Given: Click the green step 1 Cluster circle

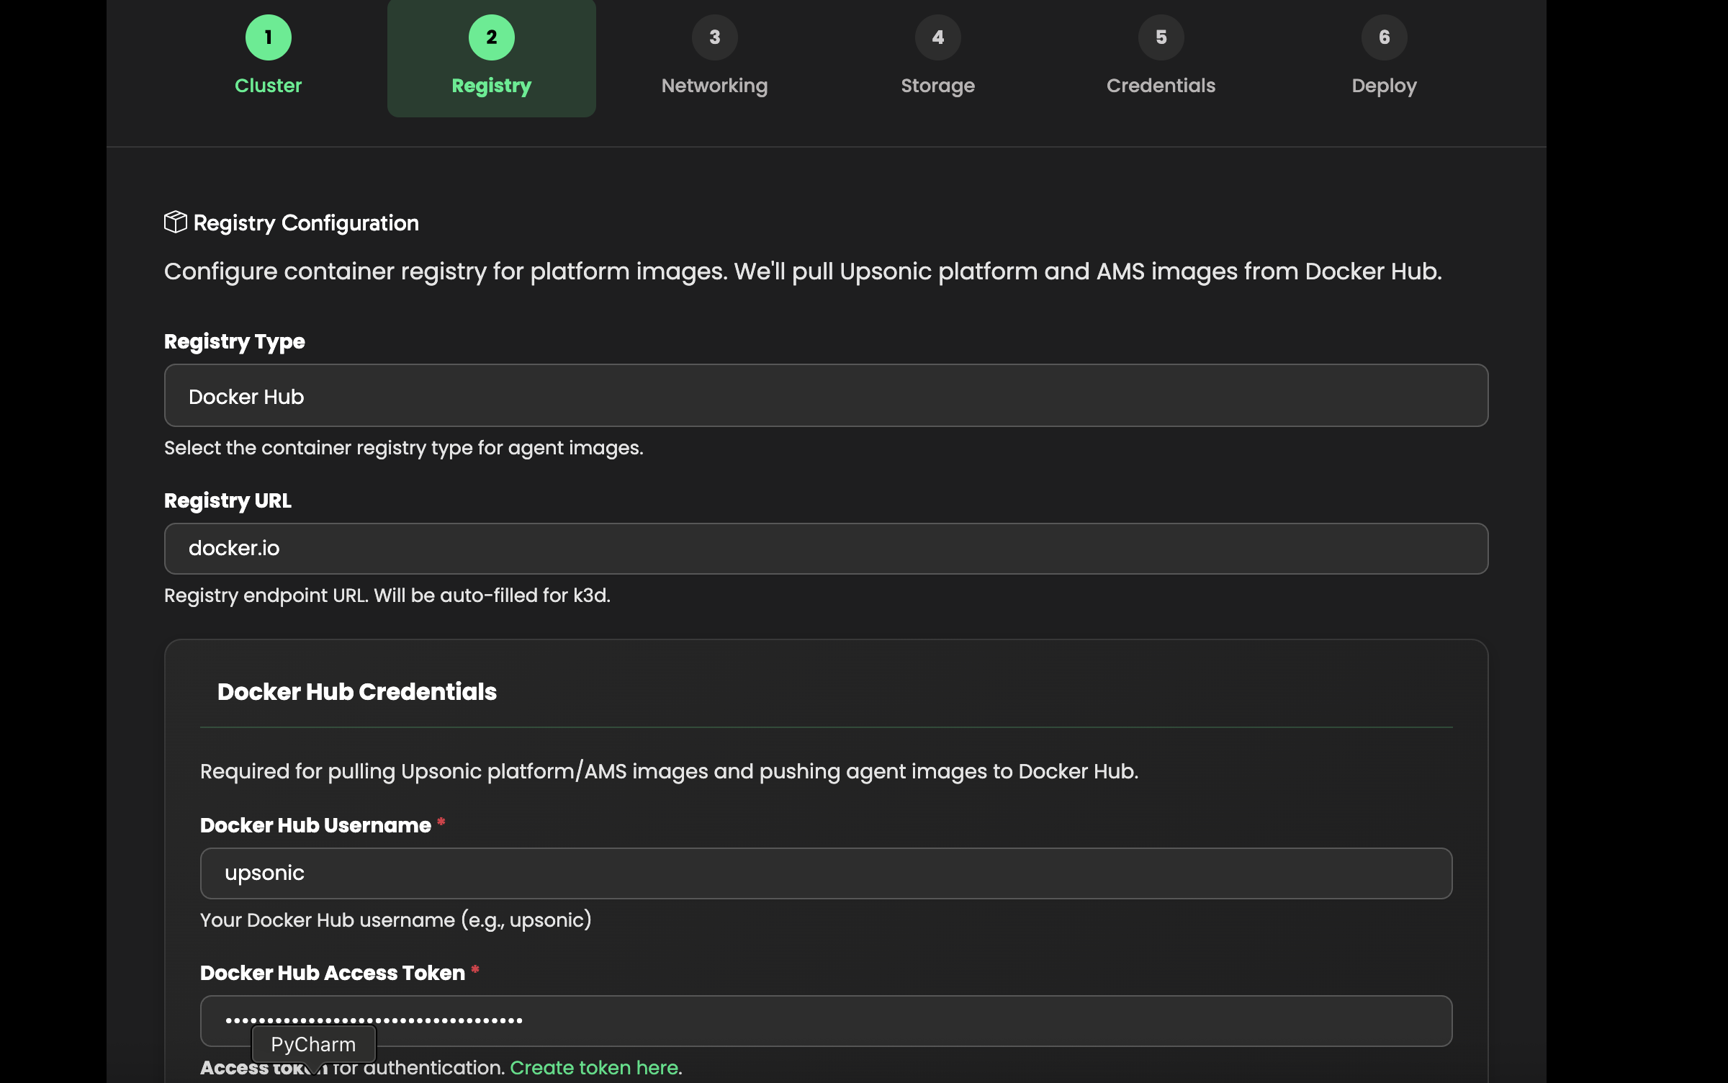Looking at the screenshot, I should click(269, 37).
